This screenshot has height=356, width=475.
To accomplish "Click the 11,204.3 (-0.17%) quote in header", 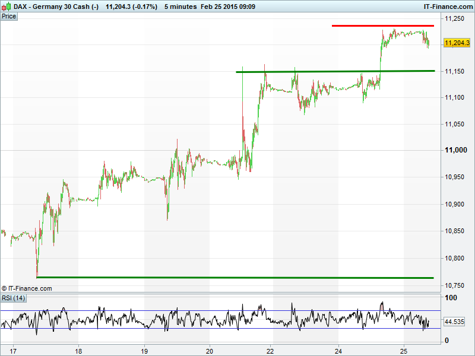I will [x=131, y=7].
